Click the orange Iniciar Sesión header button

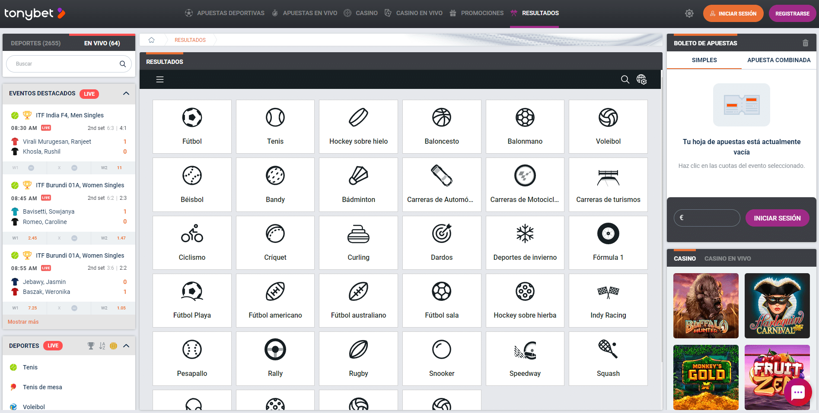pos(733,13)
